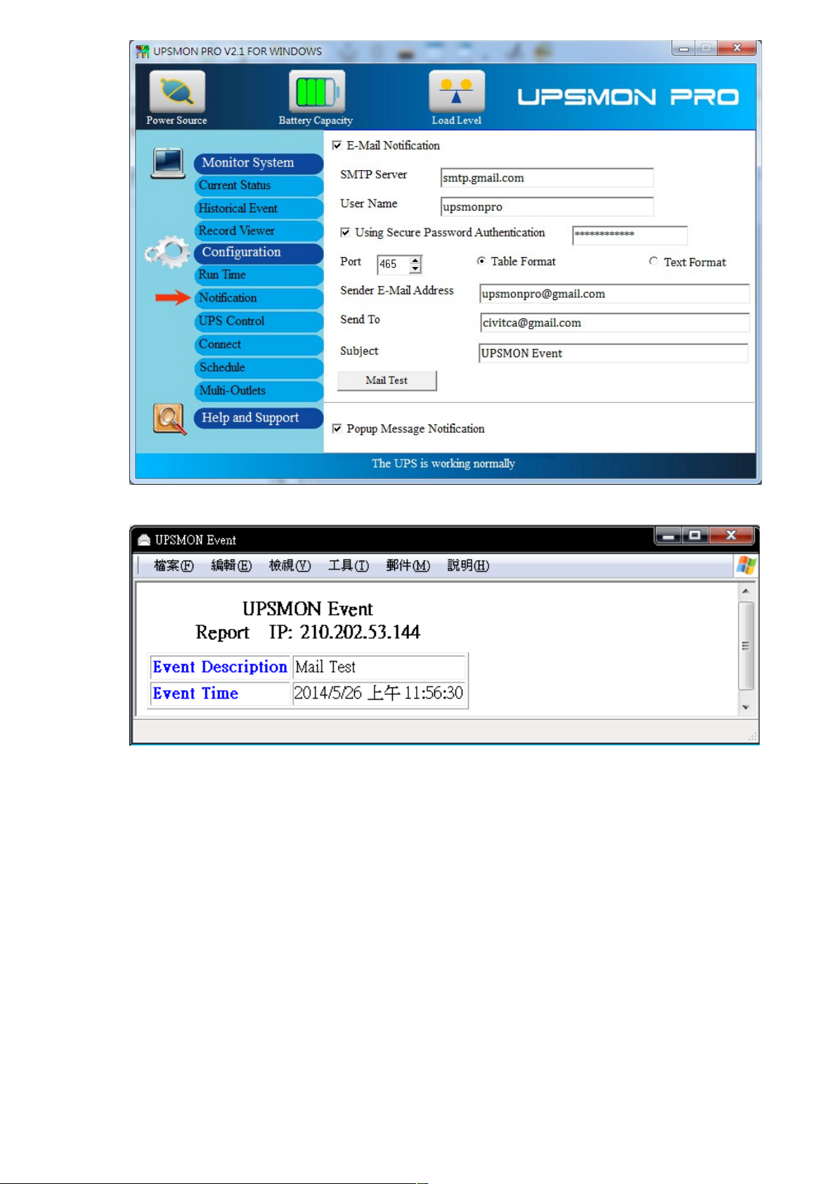Viewport: 837px width, 1184px height.
Task: Increase the Port value with up arrow
Action: [415, 260]
